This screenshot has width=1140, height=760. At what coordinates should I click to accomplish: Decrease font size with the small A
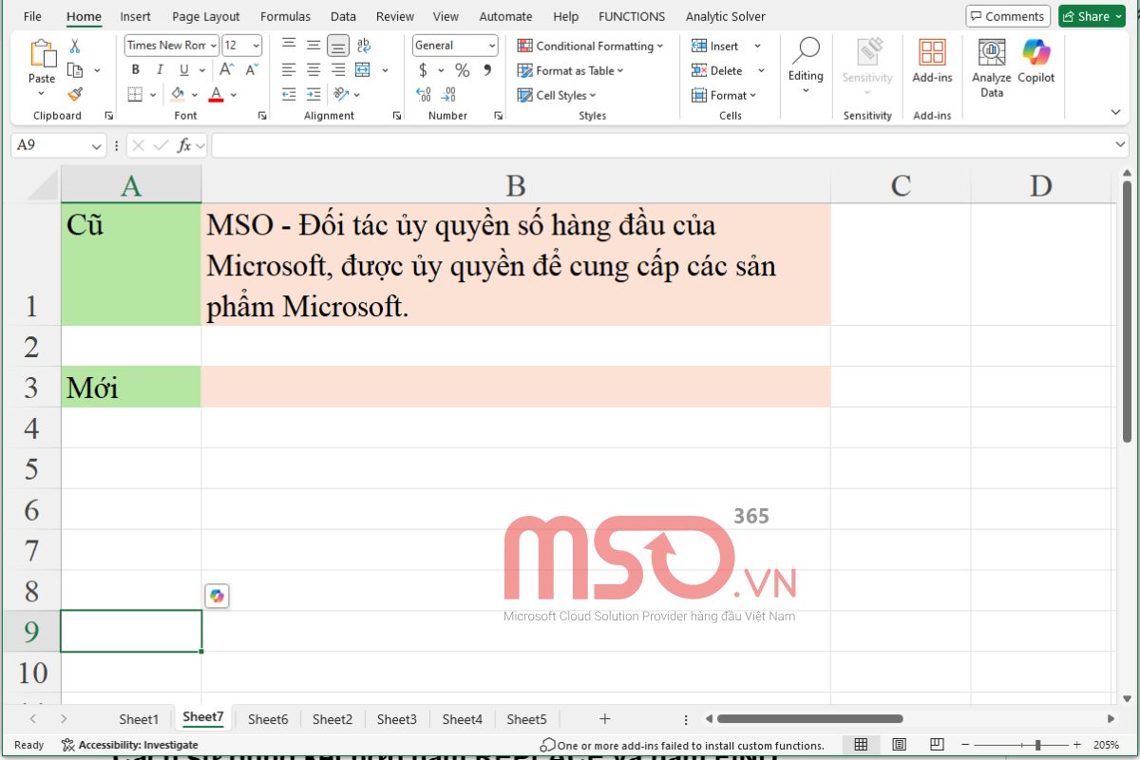coord(251,69)
